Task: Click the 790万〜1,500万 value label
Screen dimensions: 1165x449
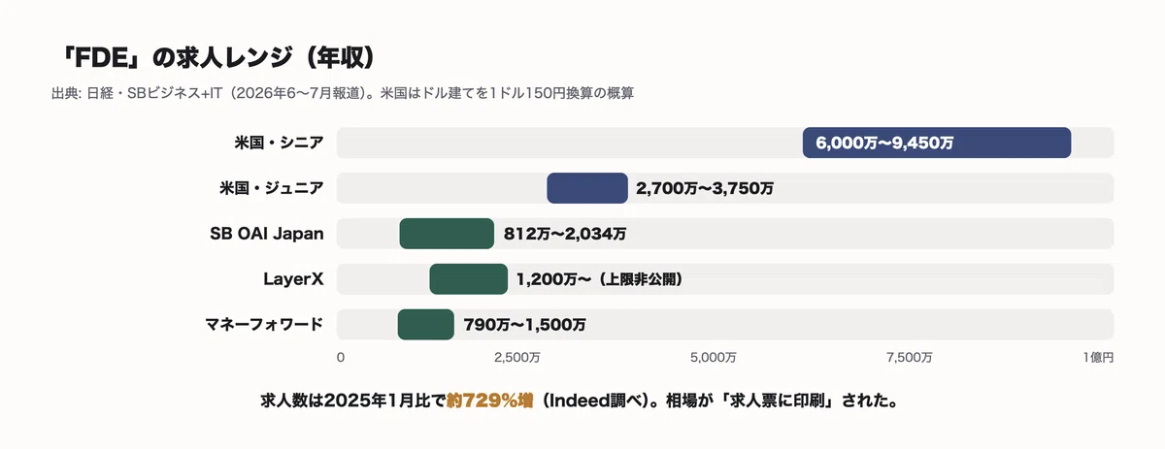Action: 524,325
